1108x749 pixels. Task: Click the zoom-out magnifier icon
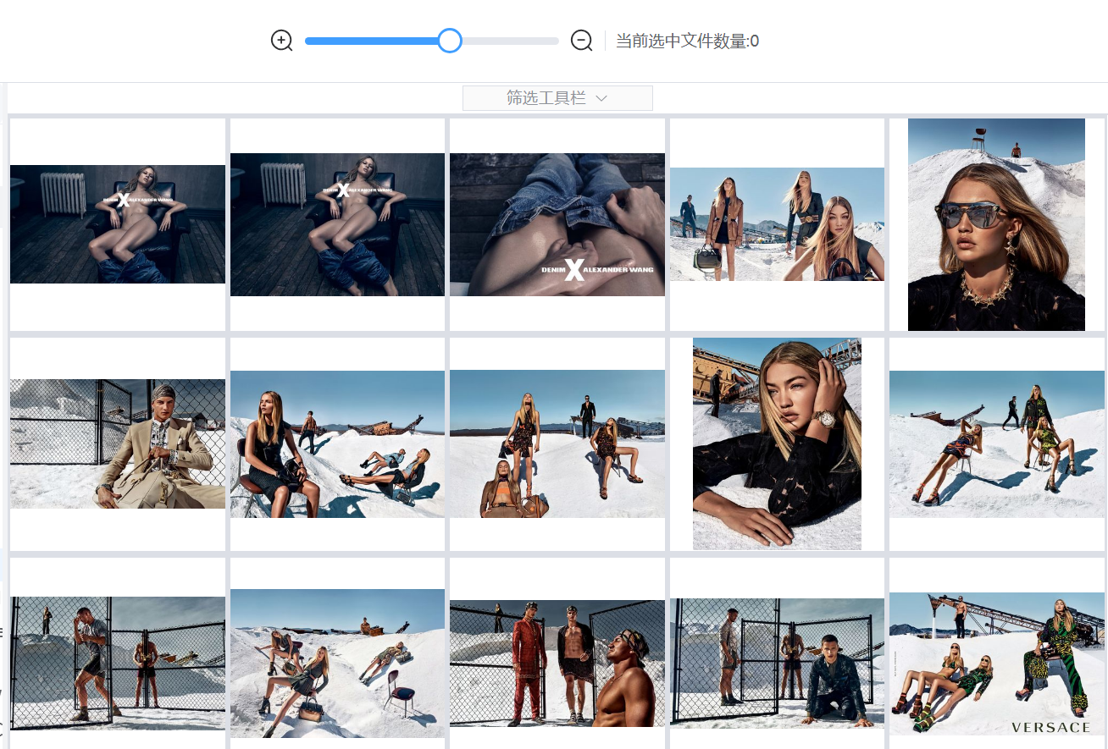(x=582, y=40)
